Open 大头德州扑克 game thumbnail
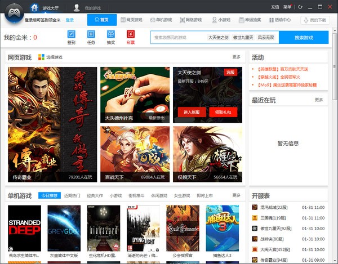The width and height of the screenshot is (338, 264). 135,95
